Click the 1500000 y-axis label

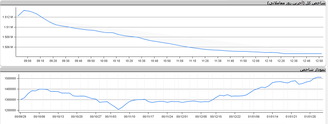click(9, 78)
